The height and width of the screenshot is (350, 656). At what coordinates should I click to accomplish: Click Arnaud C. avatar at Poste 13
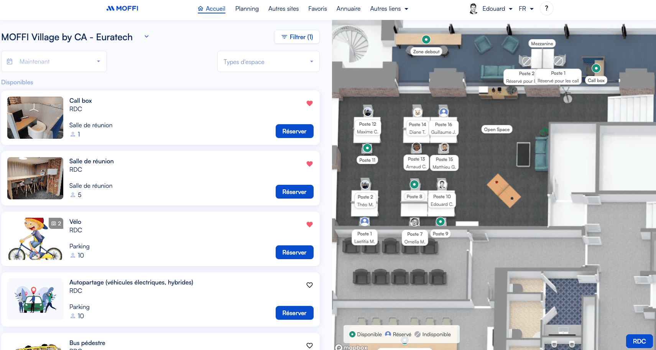(x=416, y=147)
